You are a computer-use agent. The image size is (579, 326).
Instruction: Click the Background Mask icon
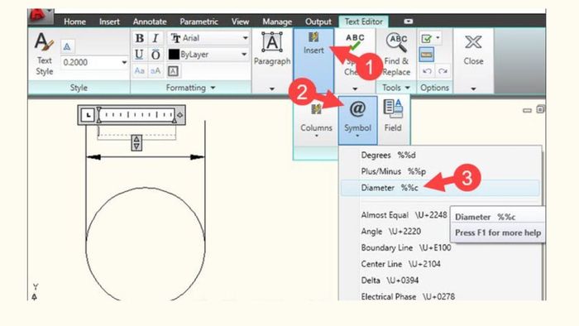pos(173,71)
